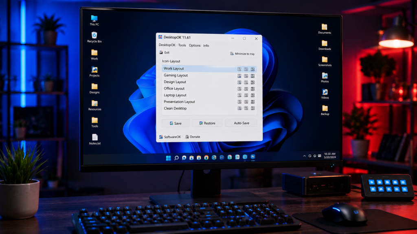This screenshot has height=234, width=417.
Task: Click Minimize to tray
Action: click(242, 54)
